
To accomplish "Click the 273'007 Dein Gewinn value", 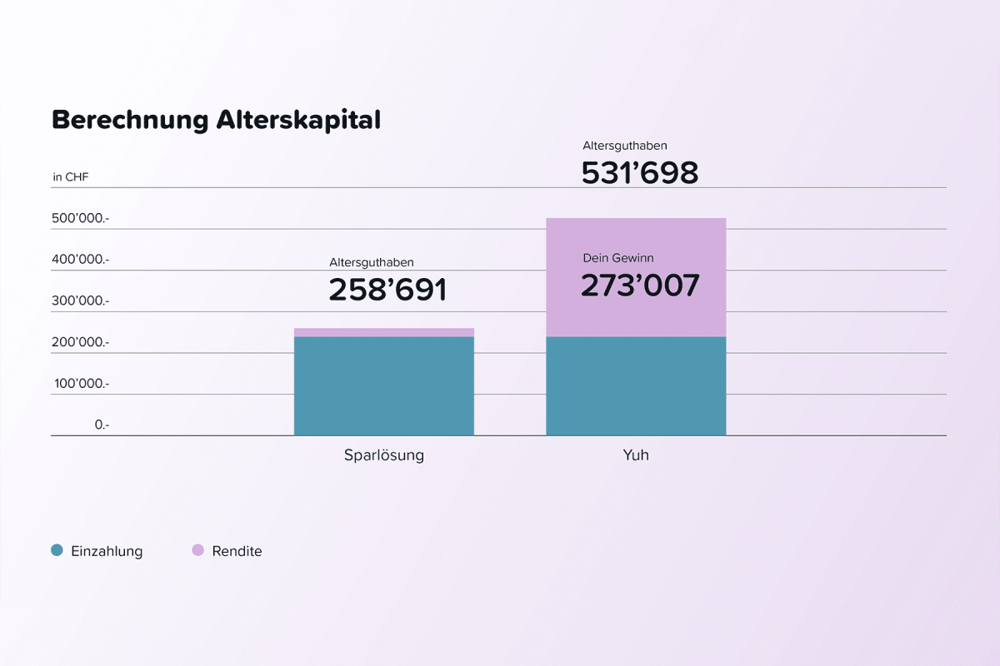I will click(x=639, y=286).
